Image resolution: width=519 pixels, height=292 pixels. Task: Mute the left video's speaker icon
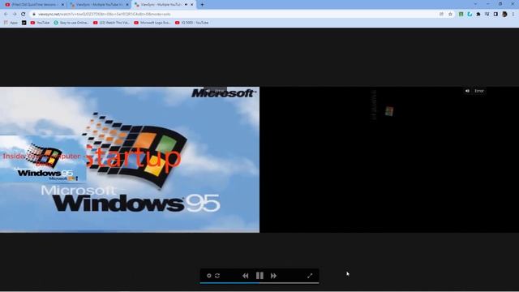click(x=208, y=90)
